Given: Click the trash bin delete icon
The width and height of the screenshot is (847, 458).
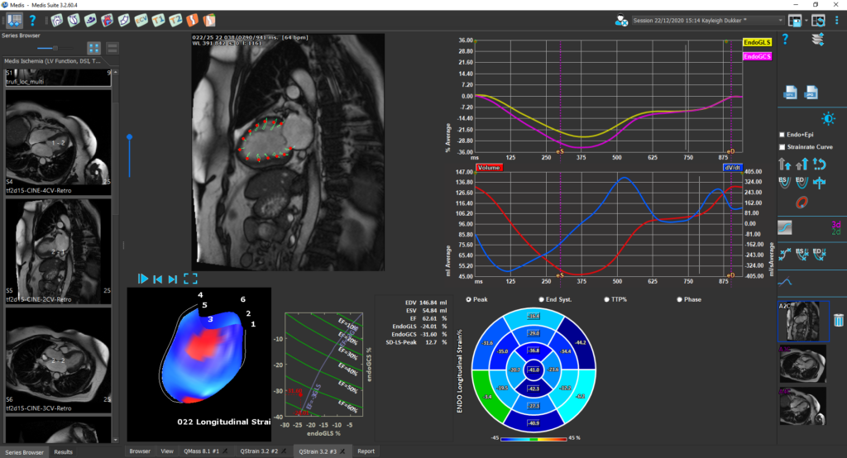Looking at the screenshot, I should pyautogui.click(x=838, y=319).
